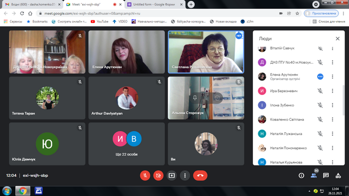Select the Елена Арутюнян video tile
This screenshot has height=196, width=349.
pyautogui.click(x=127, y=52)
